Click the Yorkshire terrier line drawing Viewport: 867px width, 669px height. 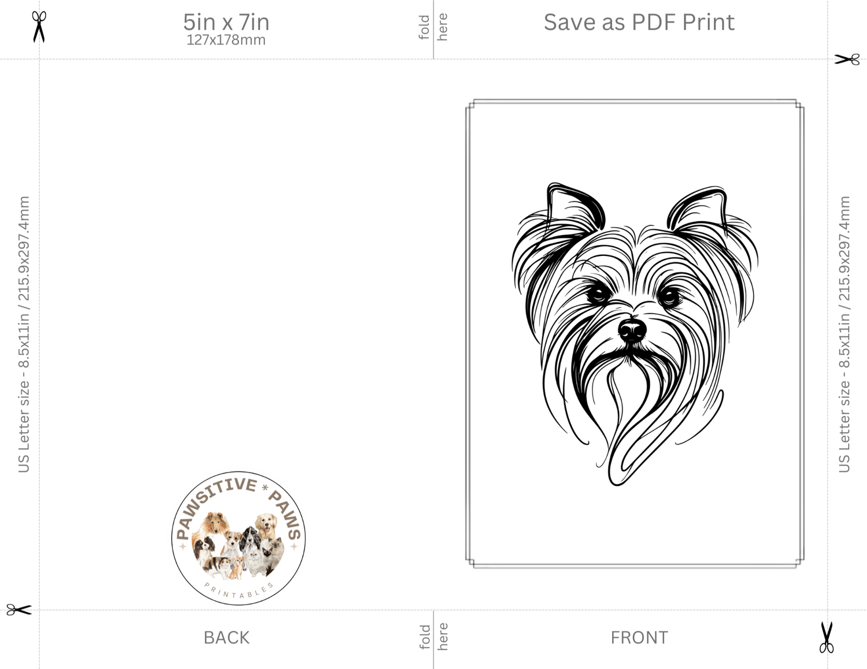coord(635,333)
